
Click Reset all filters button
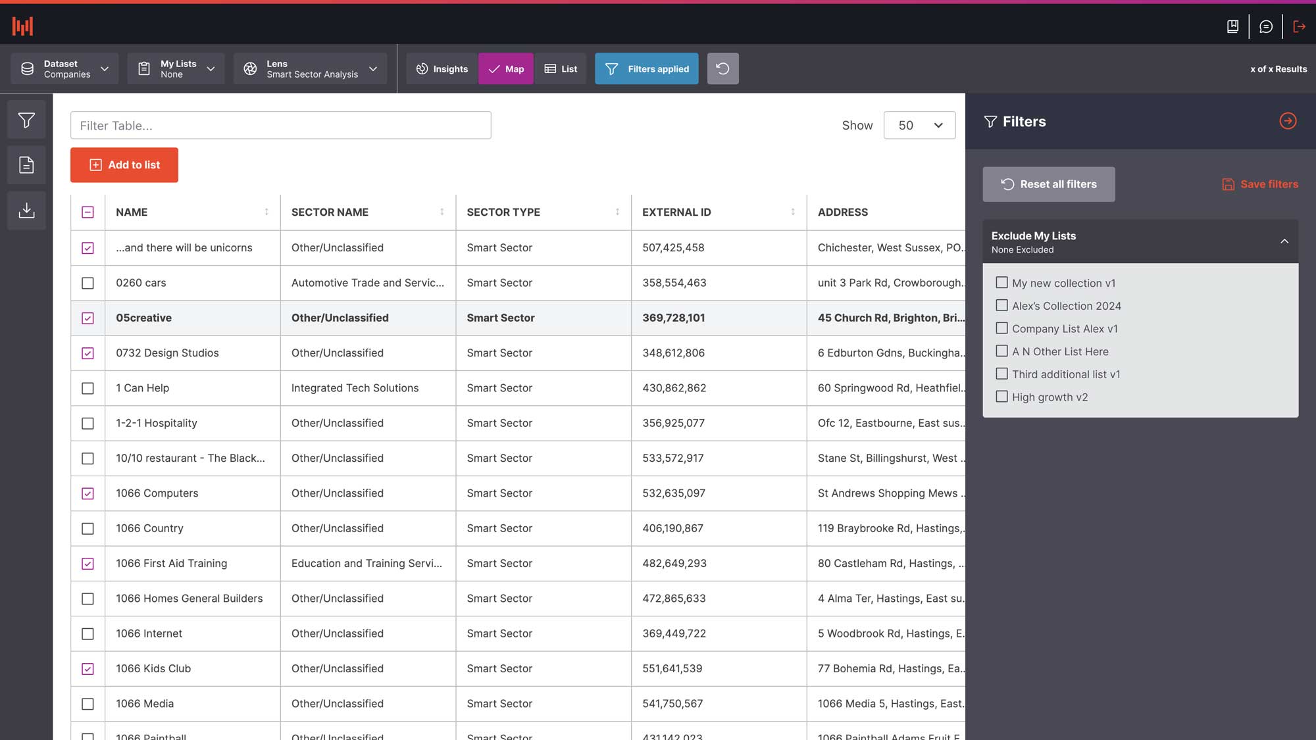[1049, 184]
